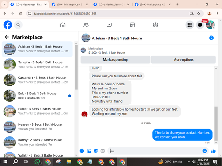Screen dimensions: 222x166
Task: Click scroll-down arrow of conversation list
Action: [76, 155]
